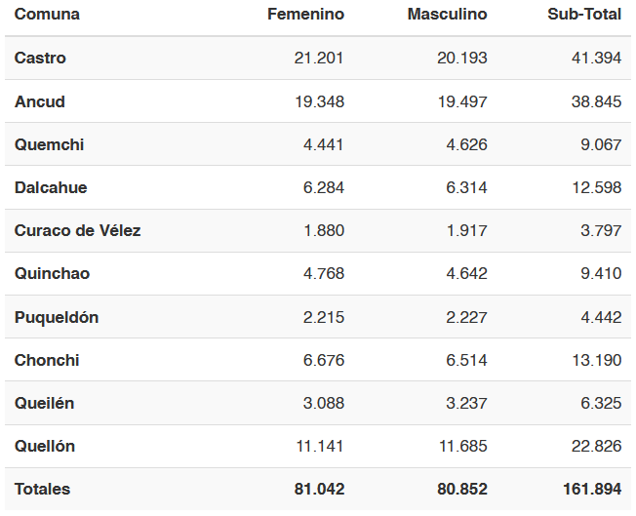Click total Femenino value 81.042
Screen dimensions: 636x516
coord(320,490)
